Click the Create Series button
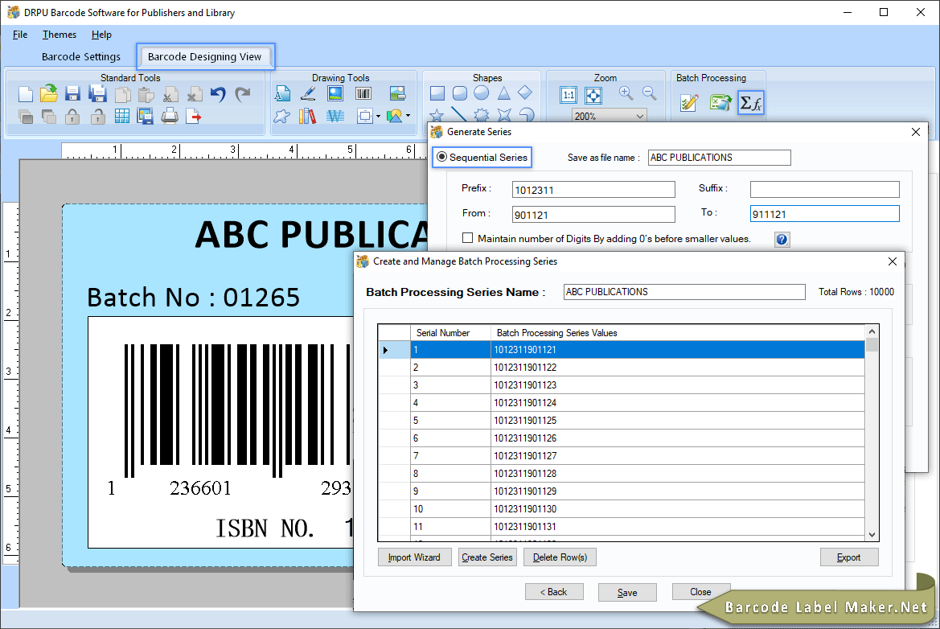 486,557
